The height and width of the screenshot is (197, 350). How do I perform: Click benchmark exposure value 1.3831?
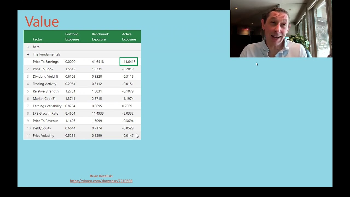pyautogui.click(x=97, y=91)
